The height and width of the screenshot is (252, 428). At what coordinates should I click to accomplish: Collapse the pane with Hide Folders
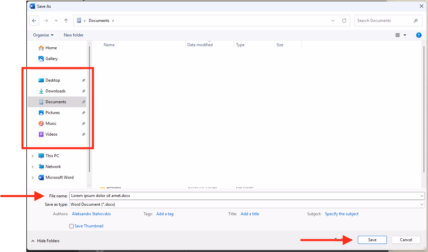(46, 241)
